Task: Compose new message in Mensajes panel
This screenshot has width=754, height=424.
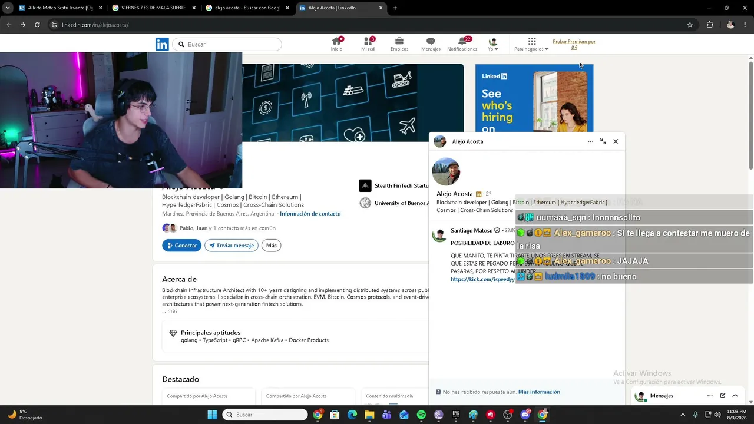Action: (x=723, y=396)
